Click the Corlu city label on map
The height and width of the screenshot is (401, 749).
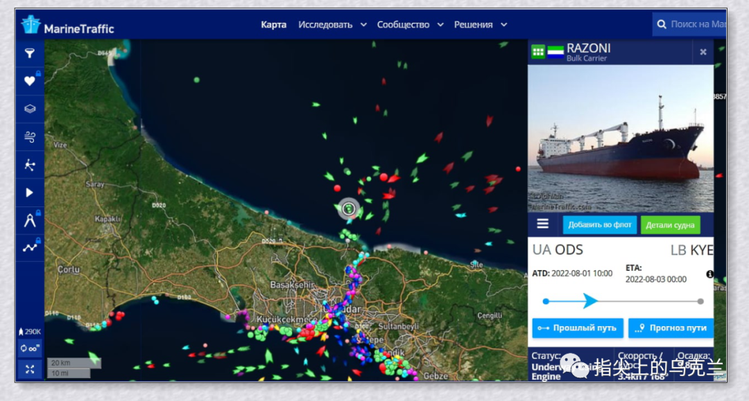coord(68,269)
